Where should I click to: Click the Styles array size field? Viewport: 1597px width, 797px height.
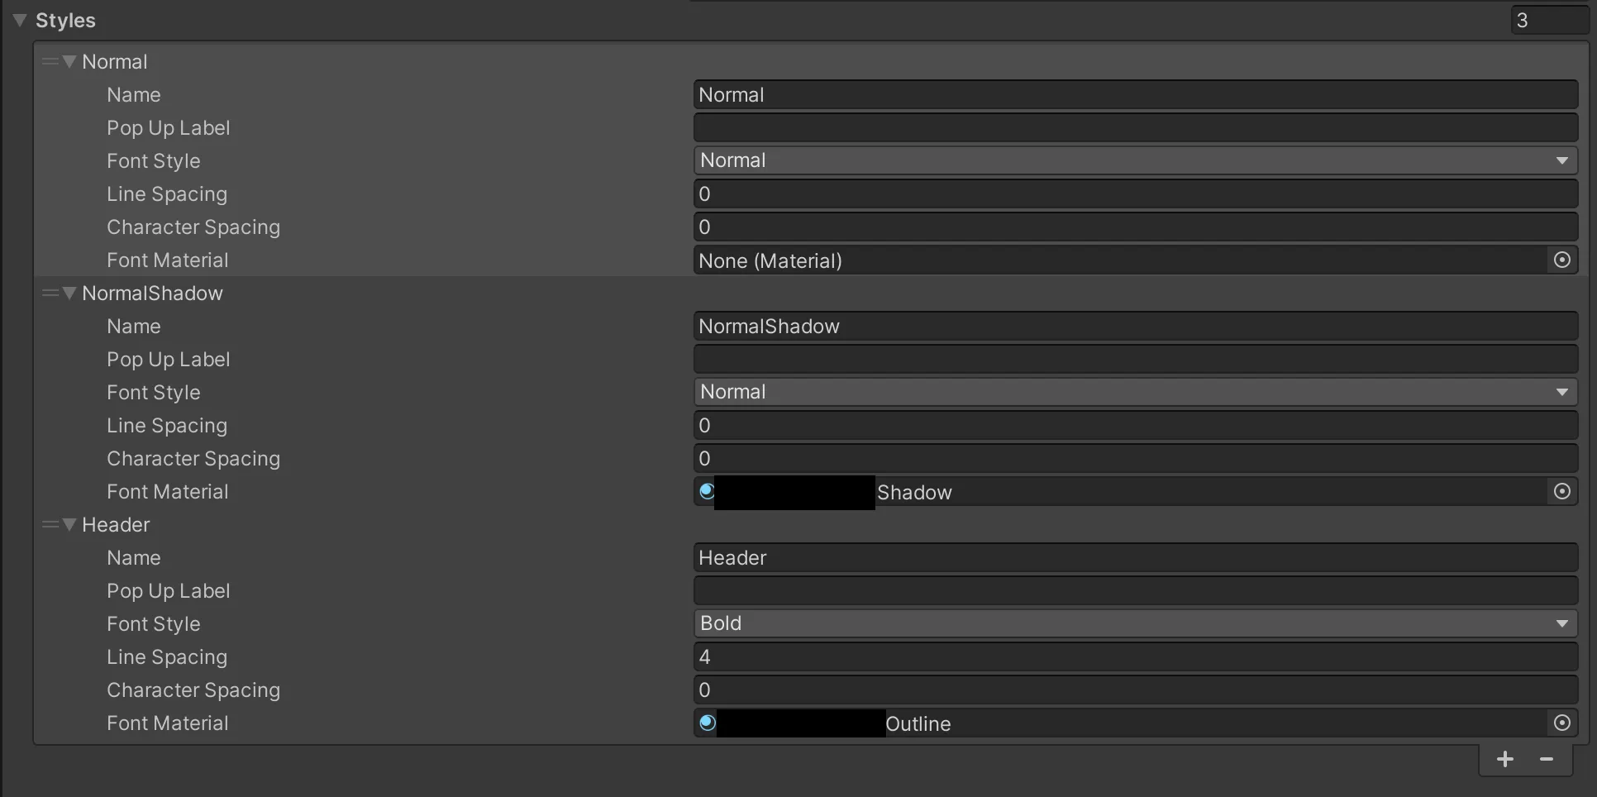click(x=1547, y=21)
